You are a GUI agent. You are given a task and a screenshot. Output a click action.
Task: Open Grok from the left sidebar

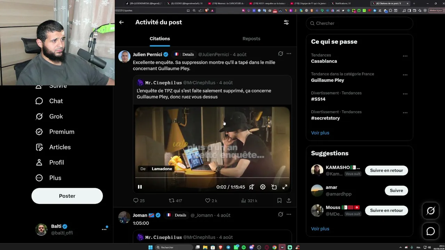pos(49,116)
